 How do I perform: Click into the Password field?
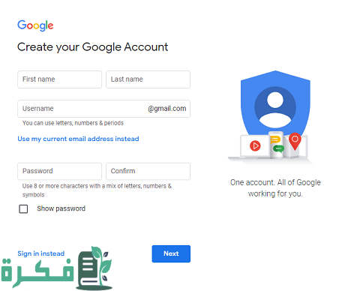(59, 171)
